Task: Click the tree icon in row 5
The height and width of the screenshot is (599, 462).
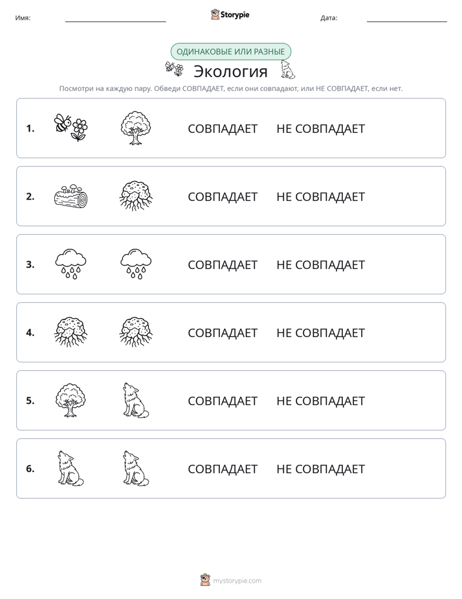Action: [x=71, y=400]
